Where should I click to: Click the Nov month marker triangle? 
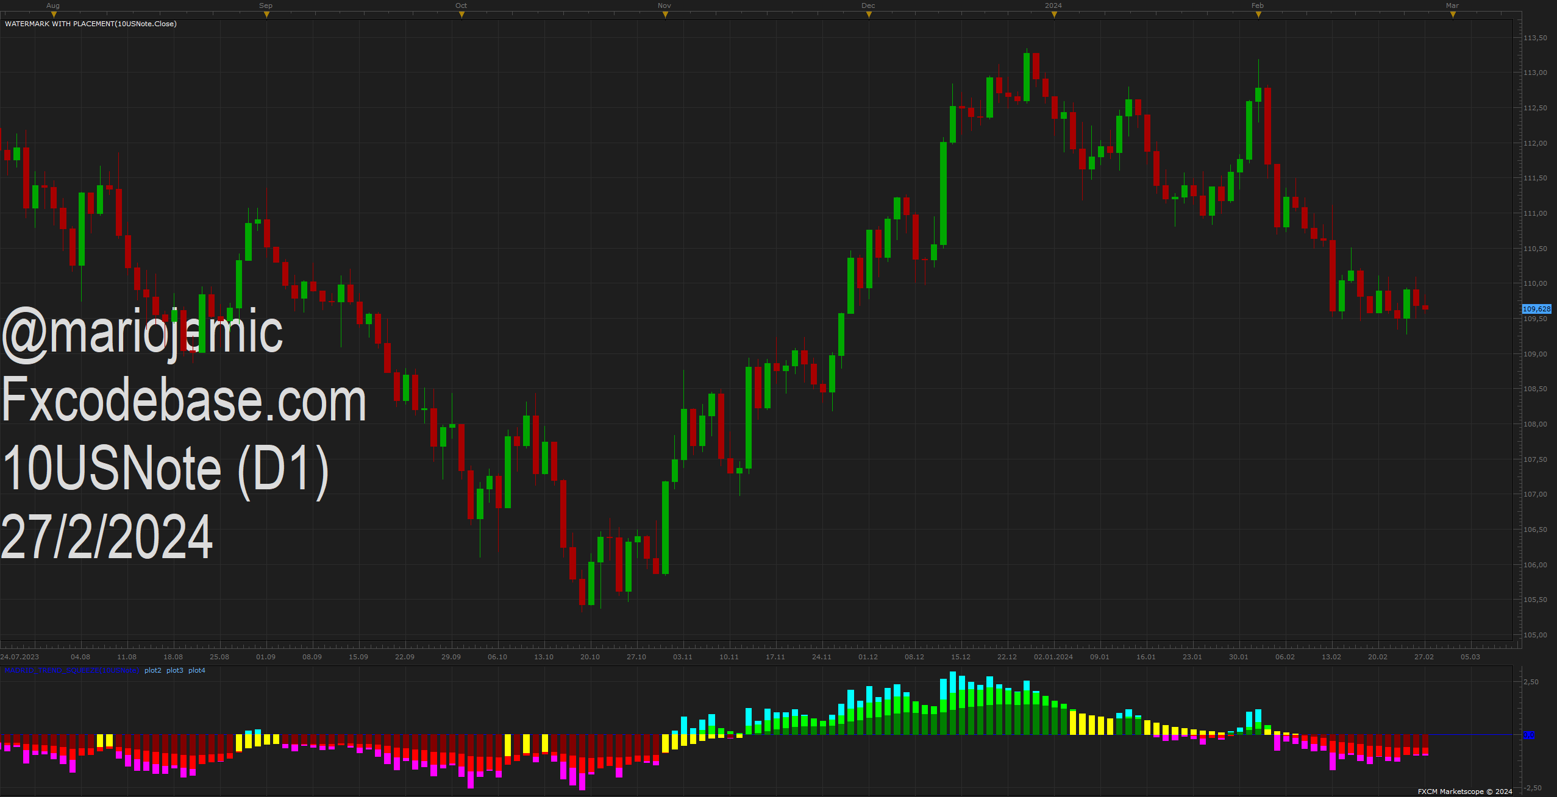(665, 15)
